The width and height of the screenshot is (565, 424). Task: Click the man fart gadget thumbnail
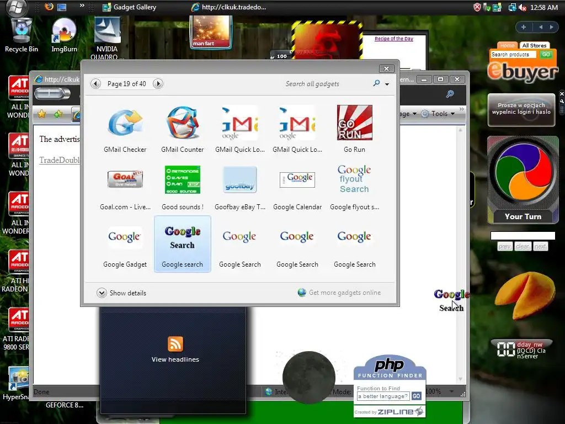coord(211,32)
